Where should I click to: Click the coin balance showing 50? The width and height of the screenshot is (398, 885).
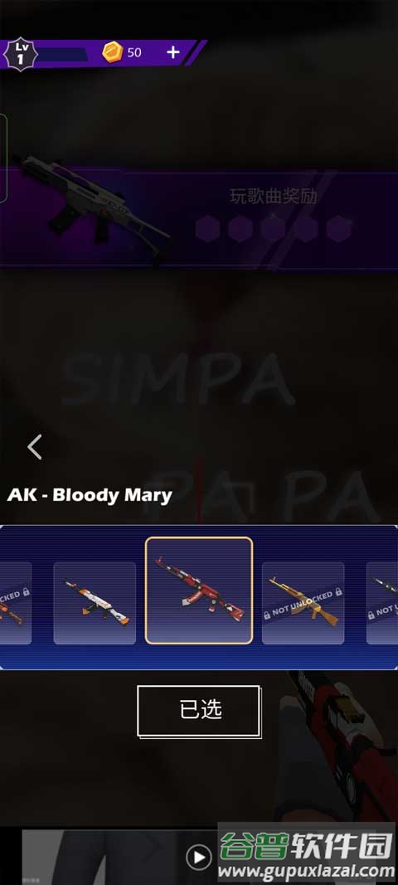coord(134,52)
